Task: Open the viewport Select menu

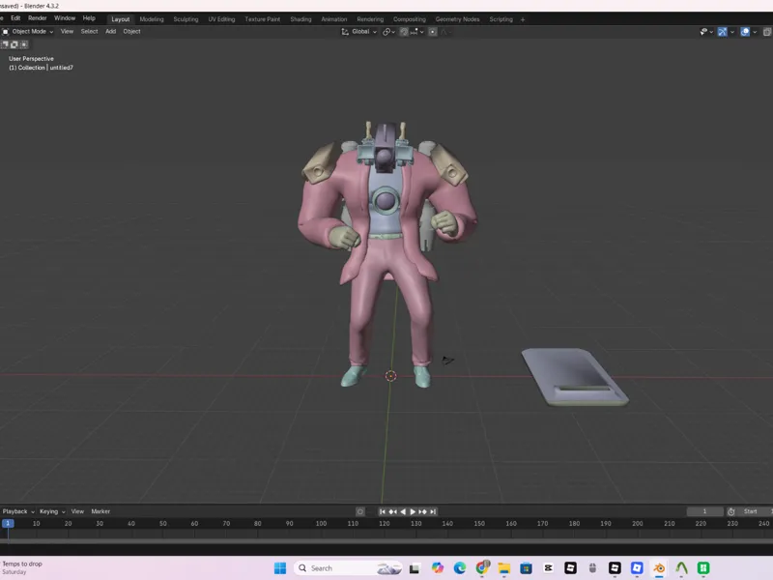Action: click(89, 32)
